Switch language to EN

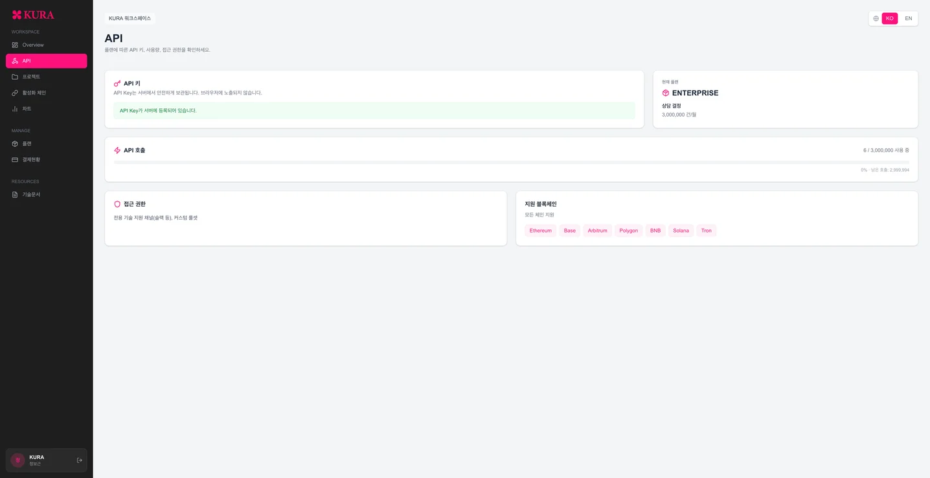pyautogui.click(x=909, y=18)
